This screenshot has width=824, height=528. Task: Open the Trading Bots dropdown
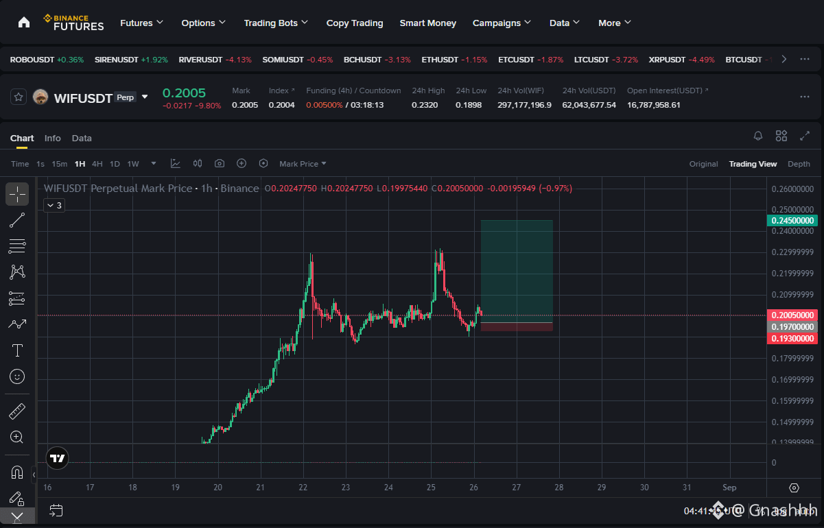[x=276, y=23]
